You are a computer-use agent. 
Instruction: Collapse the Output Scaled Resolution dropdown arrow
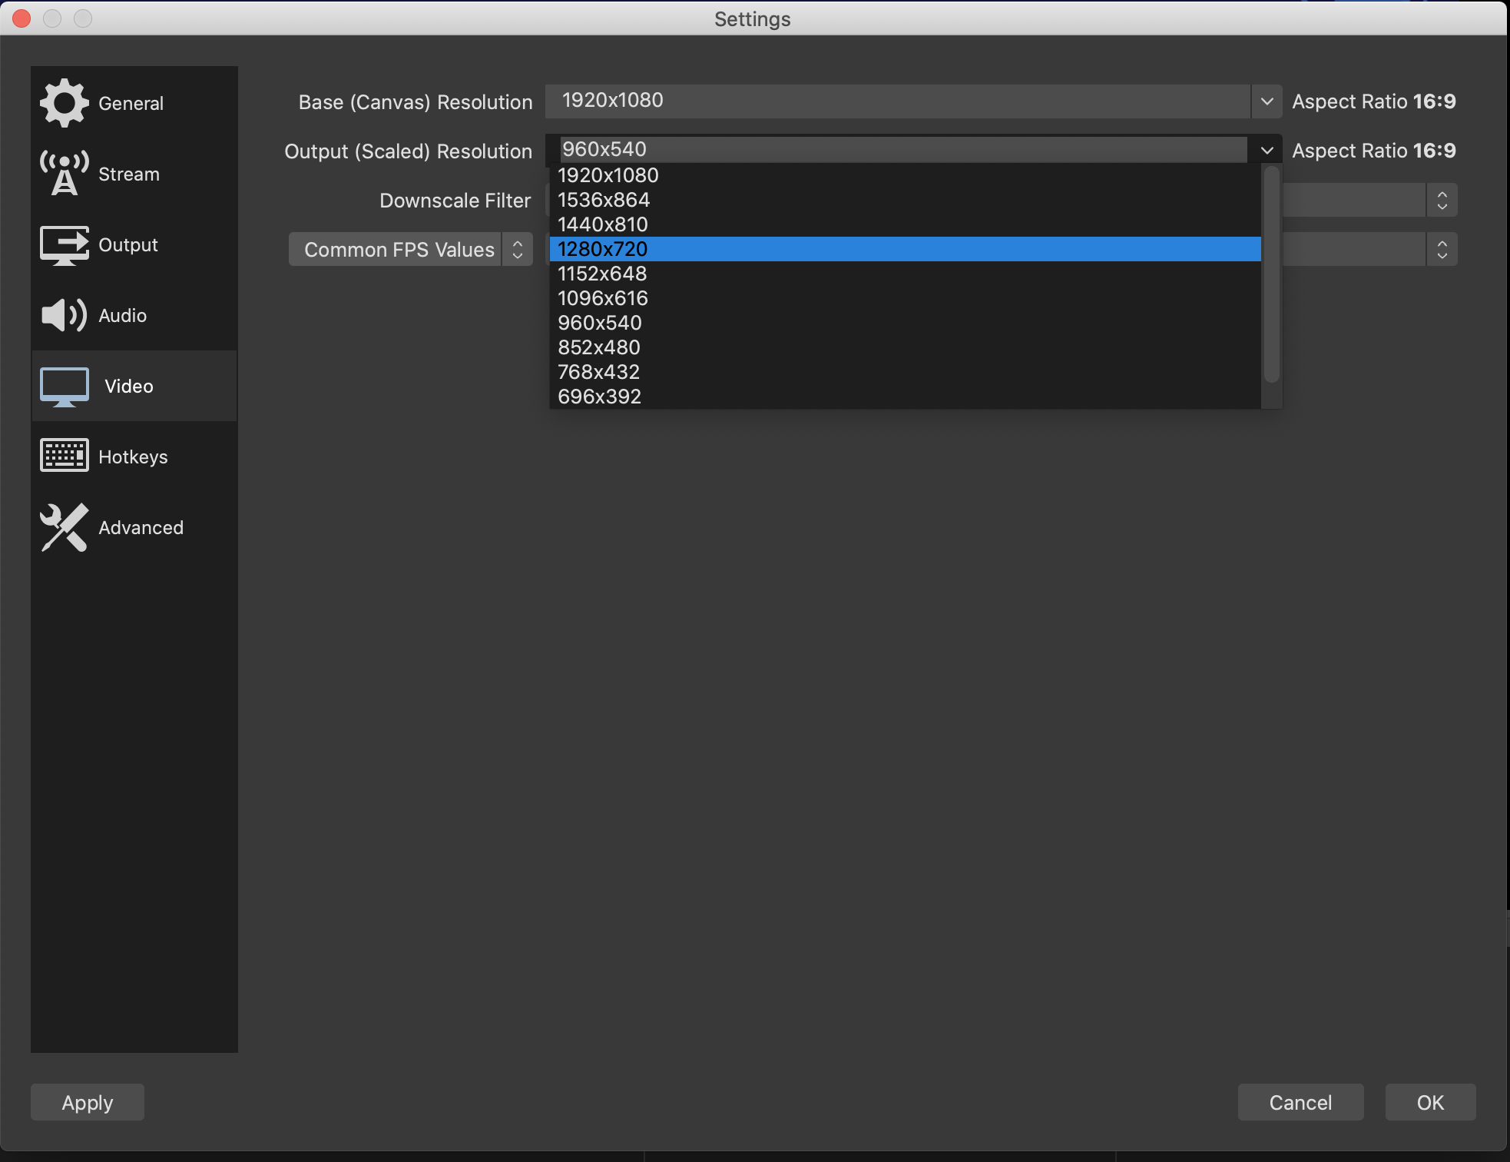tap(1267, 151)
